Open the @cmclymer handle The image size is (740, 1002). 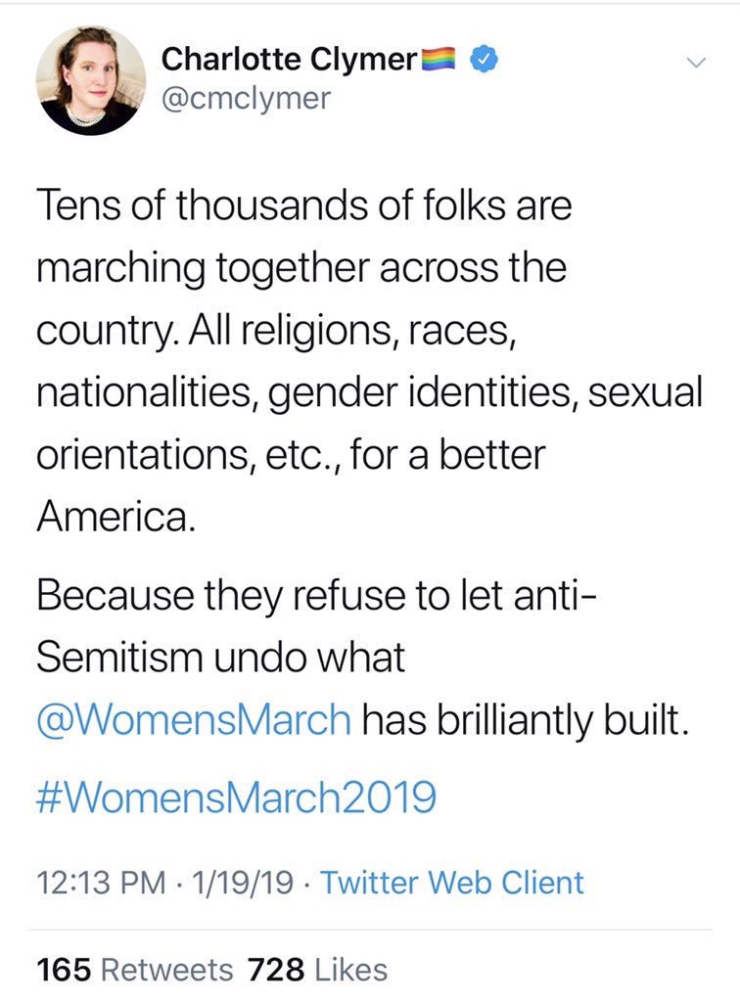click(246, 98)
